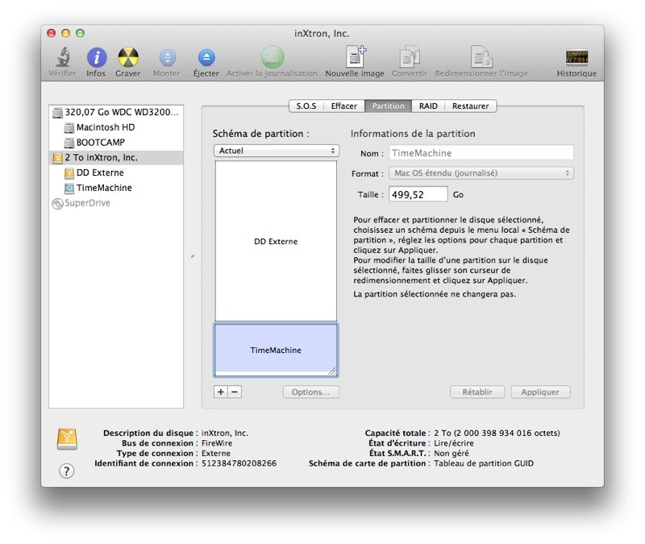Open the Schéma de partition dropdown
645x544 pixels.
[x=275, y=150]
